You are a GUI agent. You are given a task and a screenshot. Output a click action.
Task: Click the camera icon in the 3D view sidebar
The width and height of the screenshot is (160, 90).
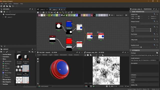38,59
